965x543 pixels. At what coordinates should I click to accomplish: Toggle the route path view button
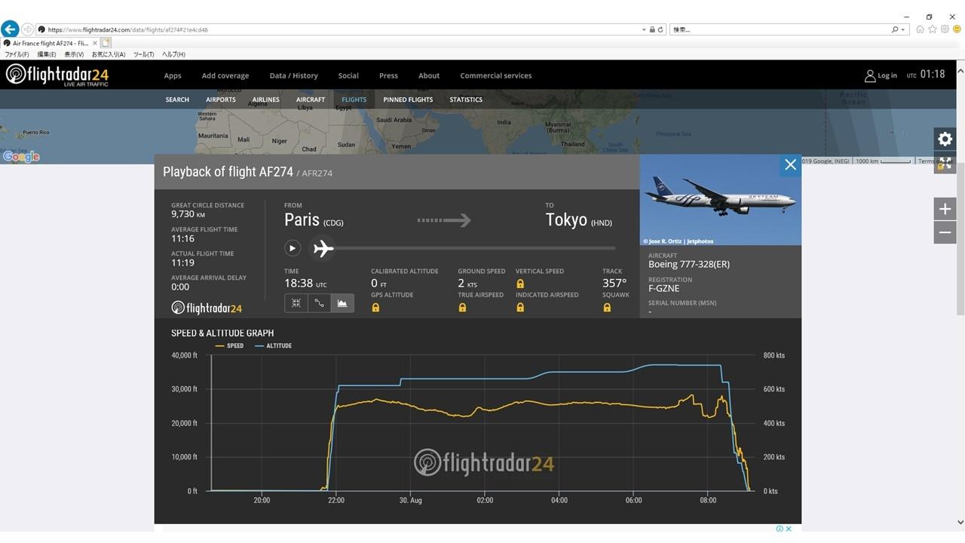(319, 303)
